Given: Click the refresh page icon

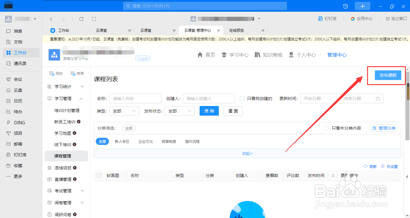Looking at the screenshot, I should pyautogui.click(x=81, y=19).
